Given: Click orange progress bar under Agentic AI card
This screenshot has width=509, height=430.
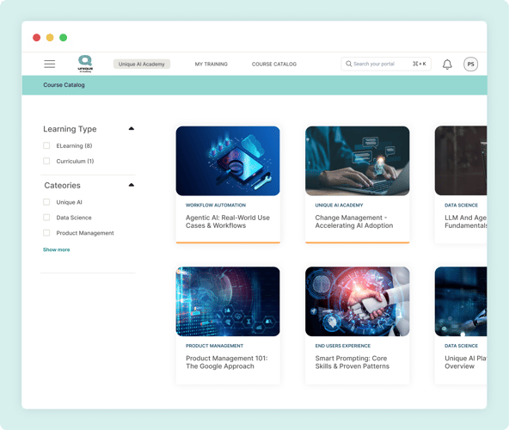Looking at the screenshot, I should click(228, 243).
